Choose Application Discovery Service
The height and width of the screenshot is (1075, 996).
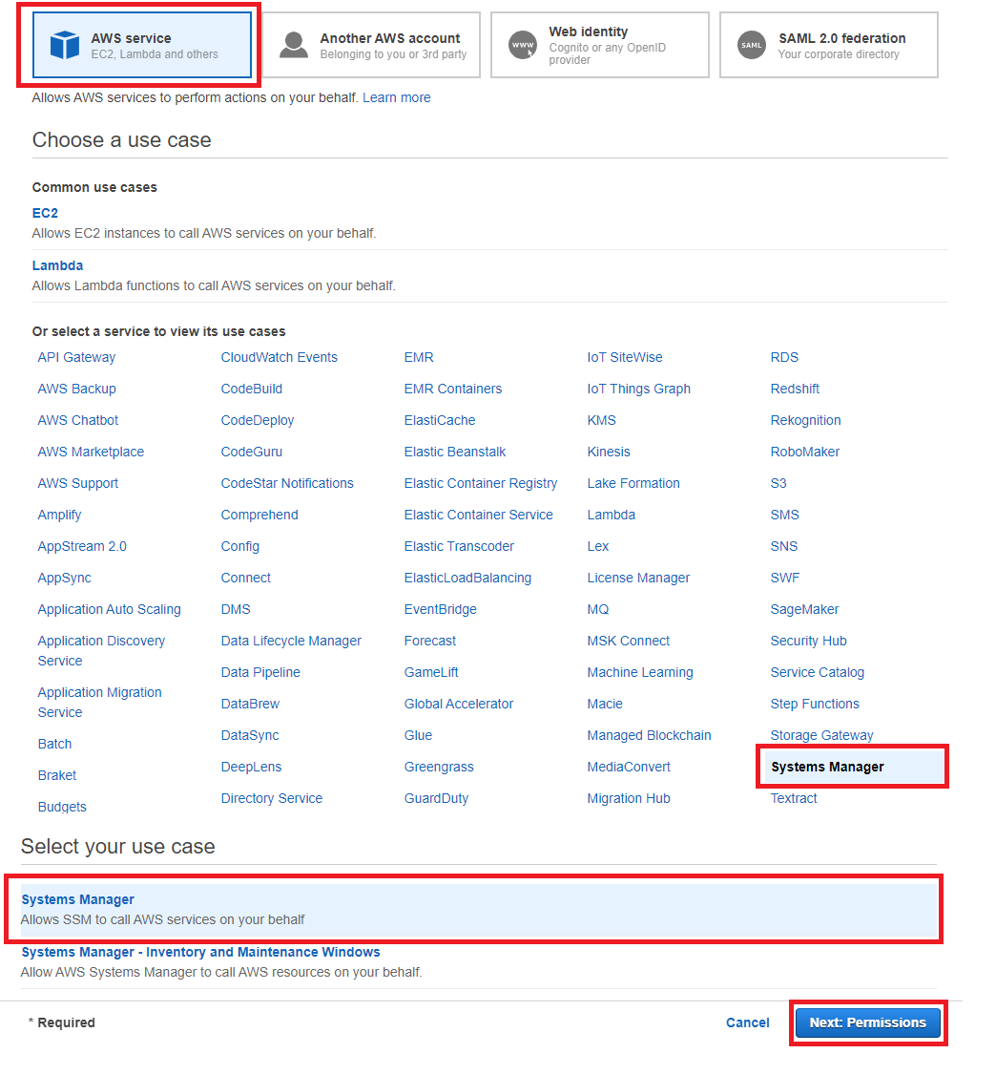click(101, 651)
